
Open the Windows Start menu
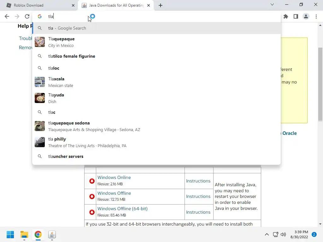10,234
